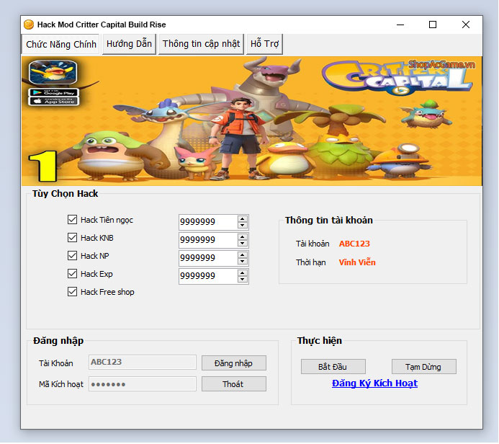The height and width of the screenshot is (444, 499).
Task: Toggle the Hack KNB checkbox
Action: [72, 238]
